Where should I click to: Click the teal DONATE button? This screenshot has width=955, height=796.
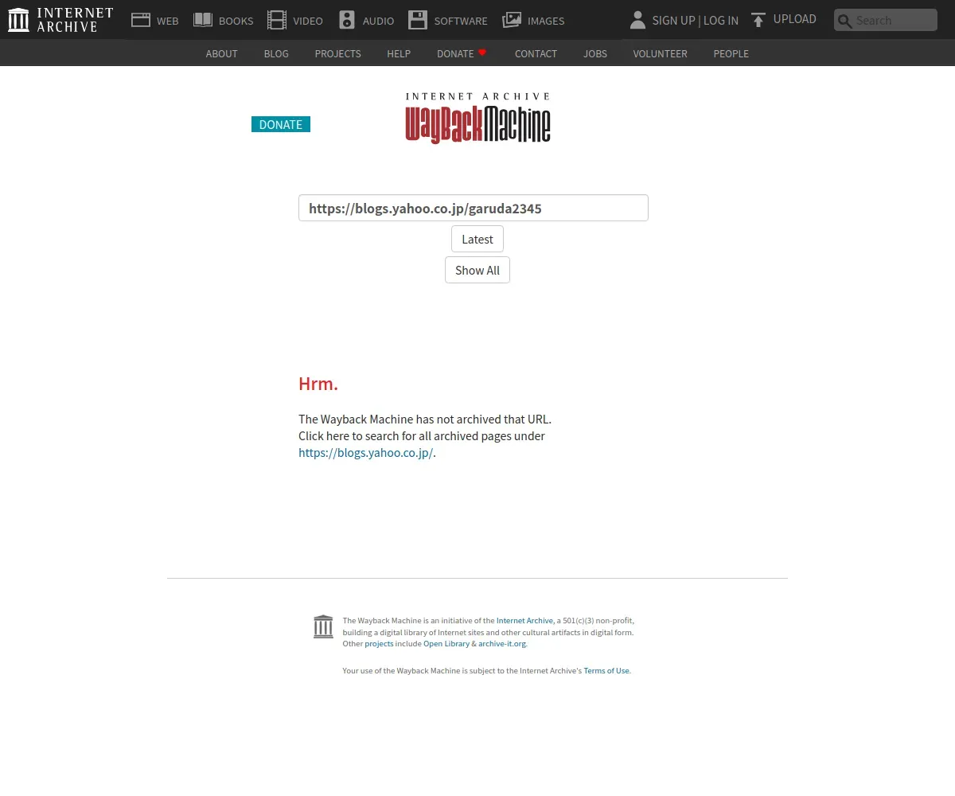281,124
